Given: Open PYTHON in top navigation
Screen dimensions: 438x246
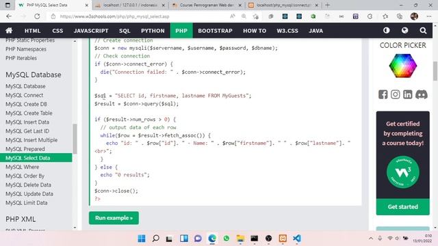Looking at the screenshot, I should [x=153, y=31].
